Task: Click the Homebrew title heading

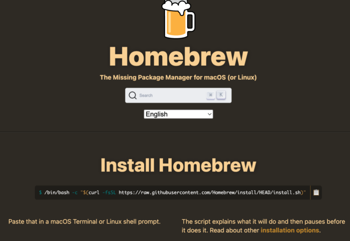Action: (178, 57)
